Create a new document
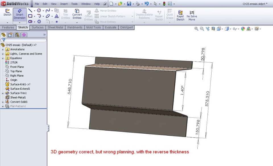Image resolution: width=273 pixels, height=166 pixels. tap(111, 4)
